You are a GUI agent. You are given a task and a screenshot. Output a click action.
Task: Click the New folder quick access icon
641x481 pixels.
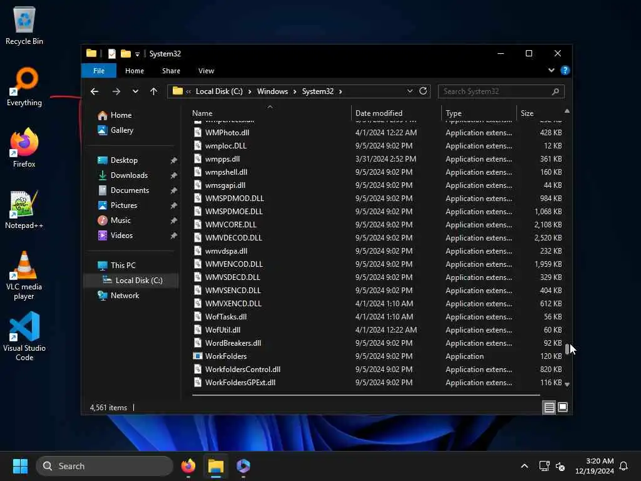coord(126,54)
